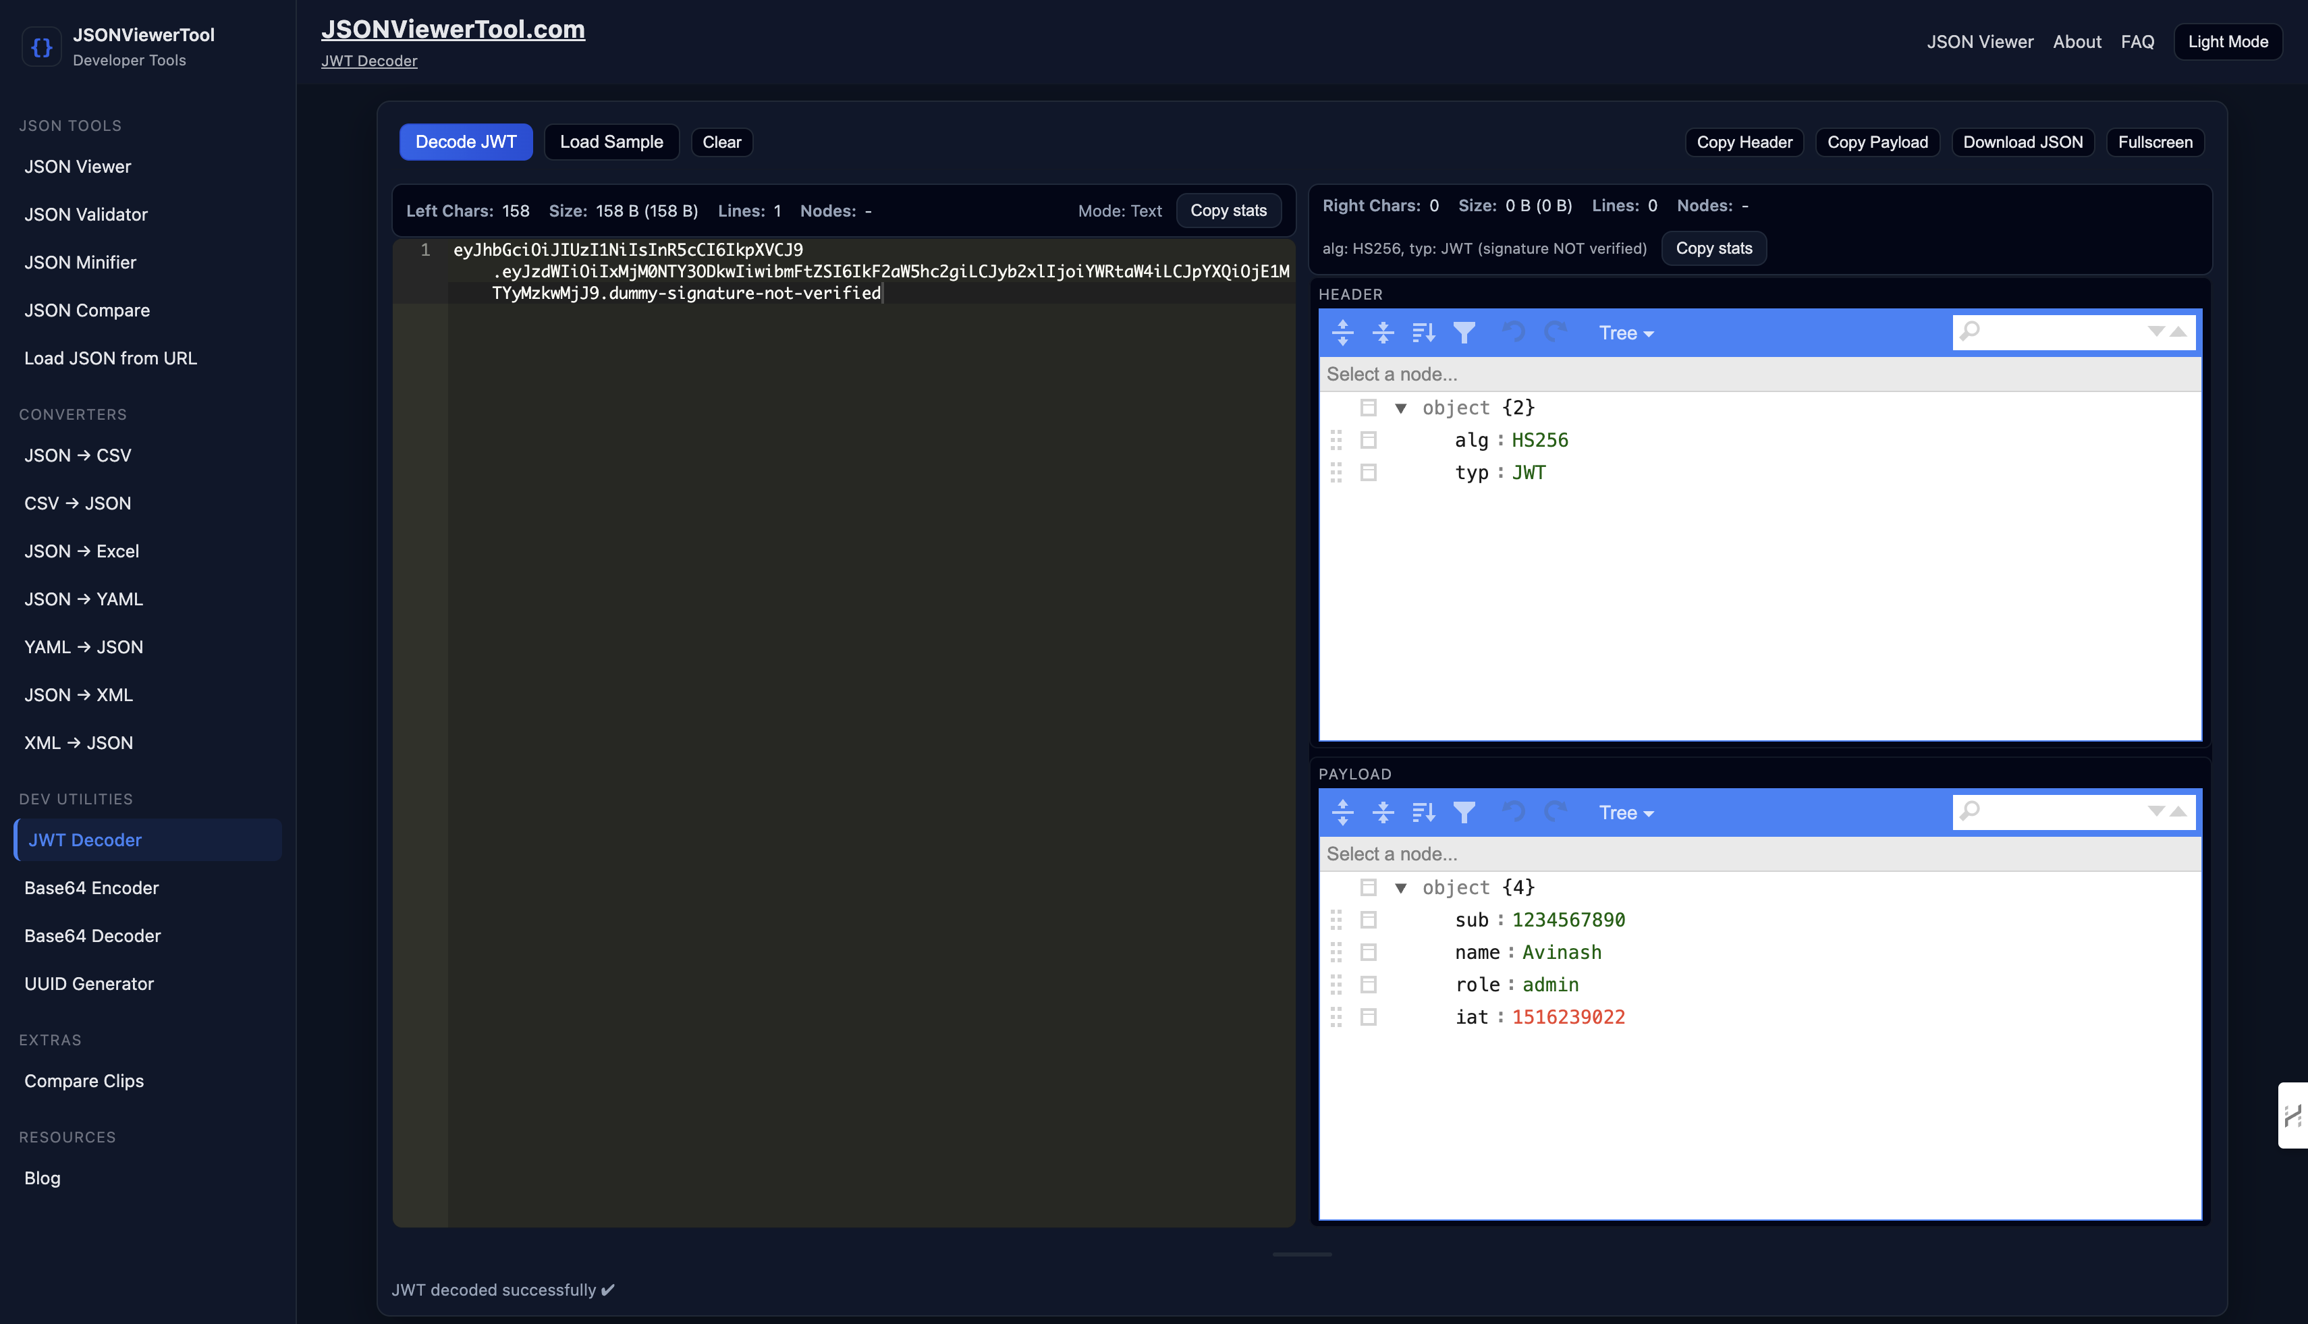2308x1324 pixels.
Task: Tick the root object checkbox in the PAYLOAD tree
Action: [x=1369, y=887]
